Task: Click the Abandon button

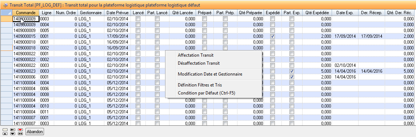Action: [x=35, y=132]
